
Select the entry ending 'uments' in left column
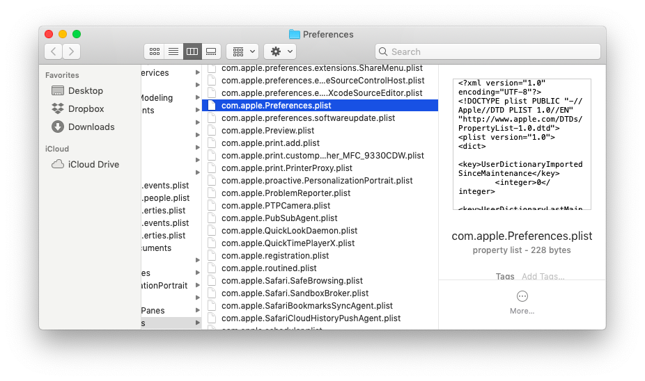click(x=156, y=248)
